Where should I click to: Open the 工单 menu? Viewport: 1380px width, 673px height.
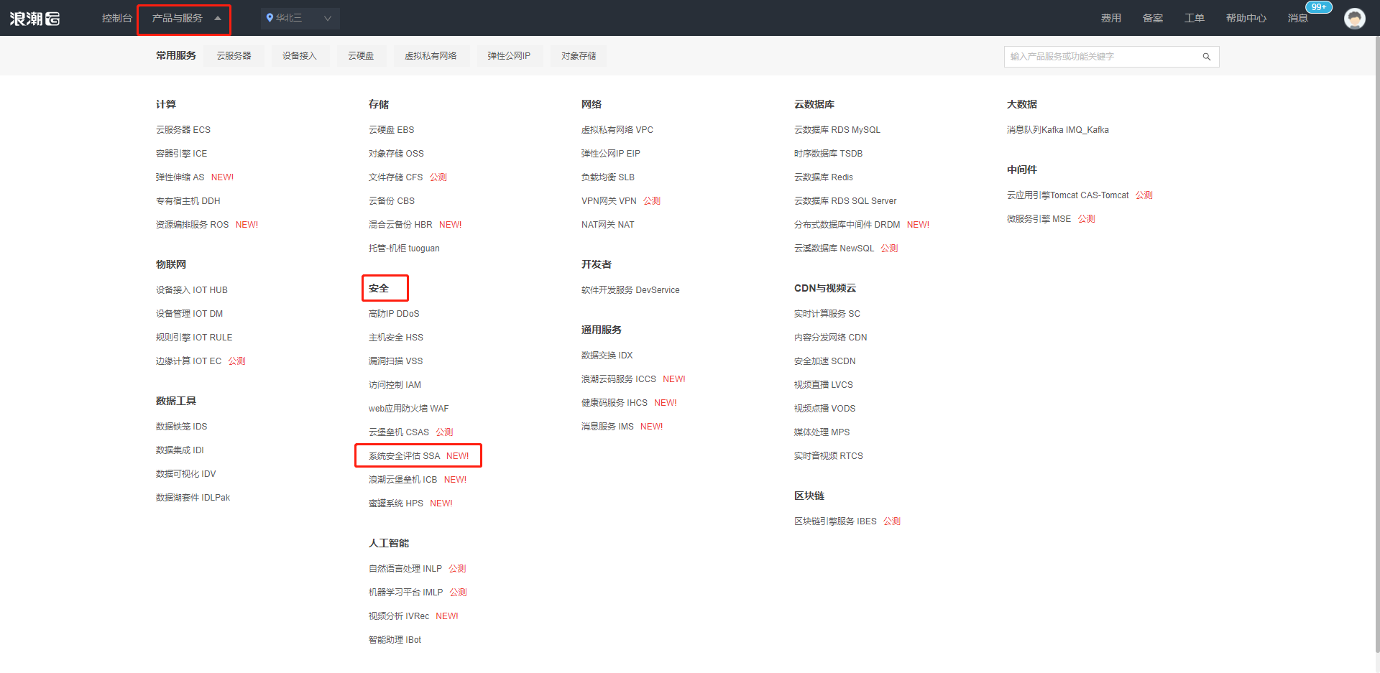[x=1195, y=18]
